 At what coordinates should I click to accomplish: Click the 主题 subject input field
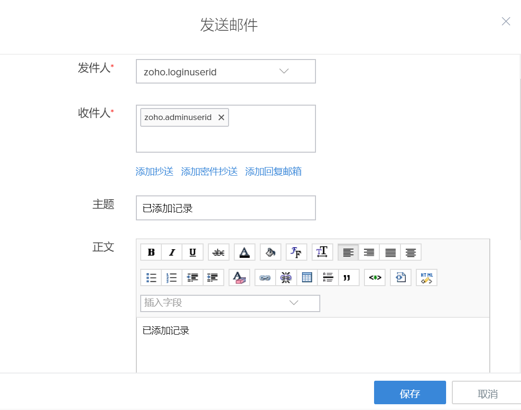(x=226, y=208)
